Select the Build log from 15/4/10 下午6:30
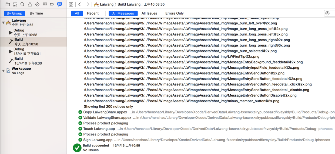The image size is (335, 154). 33,61
